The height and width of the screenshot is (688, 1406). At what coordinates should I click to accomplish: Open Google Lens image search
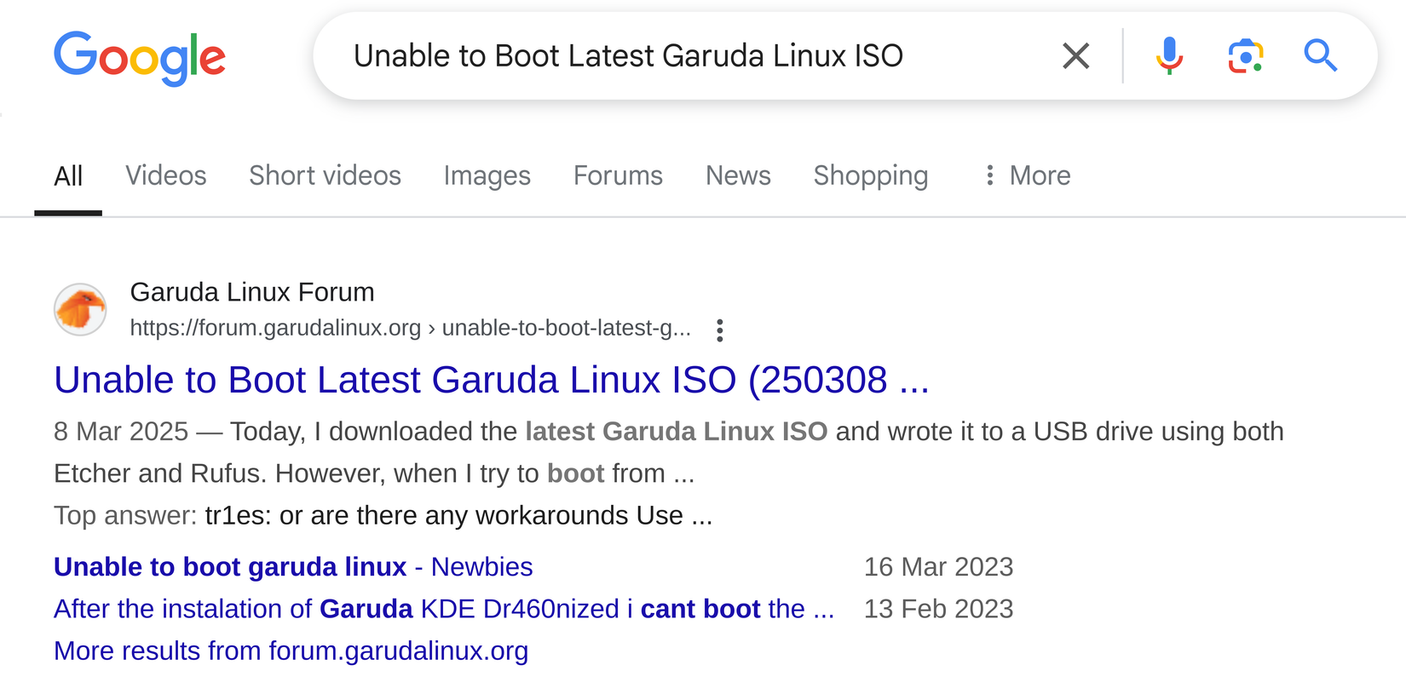click(1245, 56)
